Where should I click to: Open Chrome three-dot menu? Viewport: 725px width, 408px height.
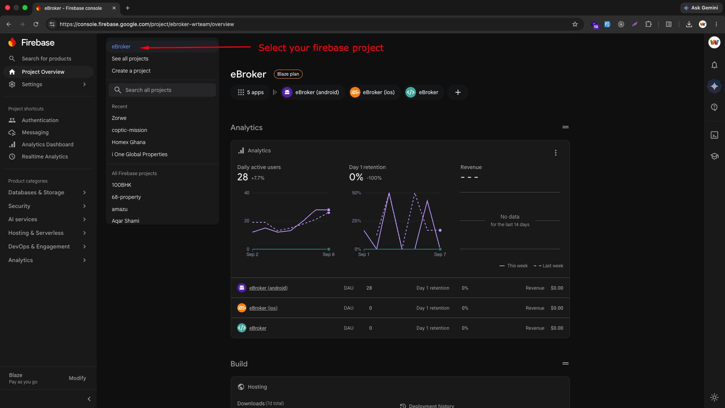click(x=716, y=24)
